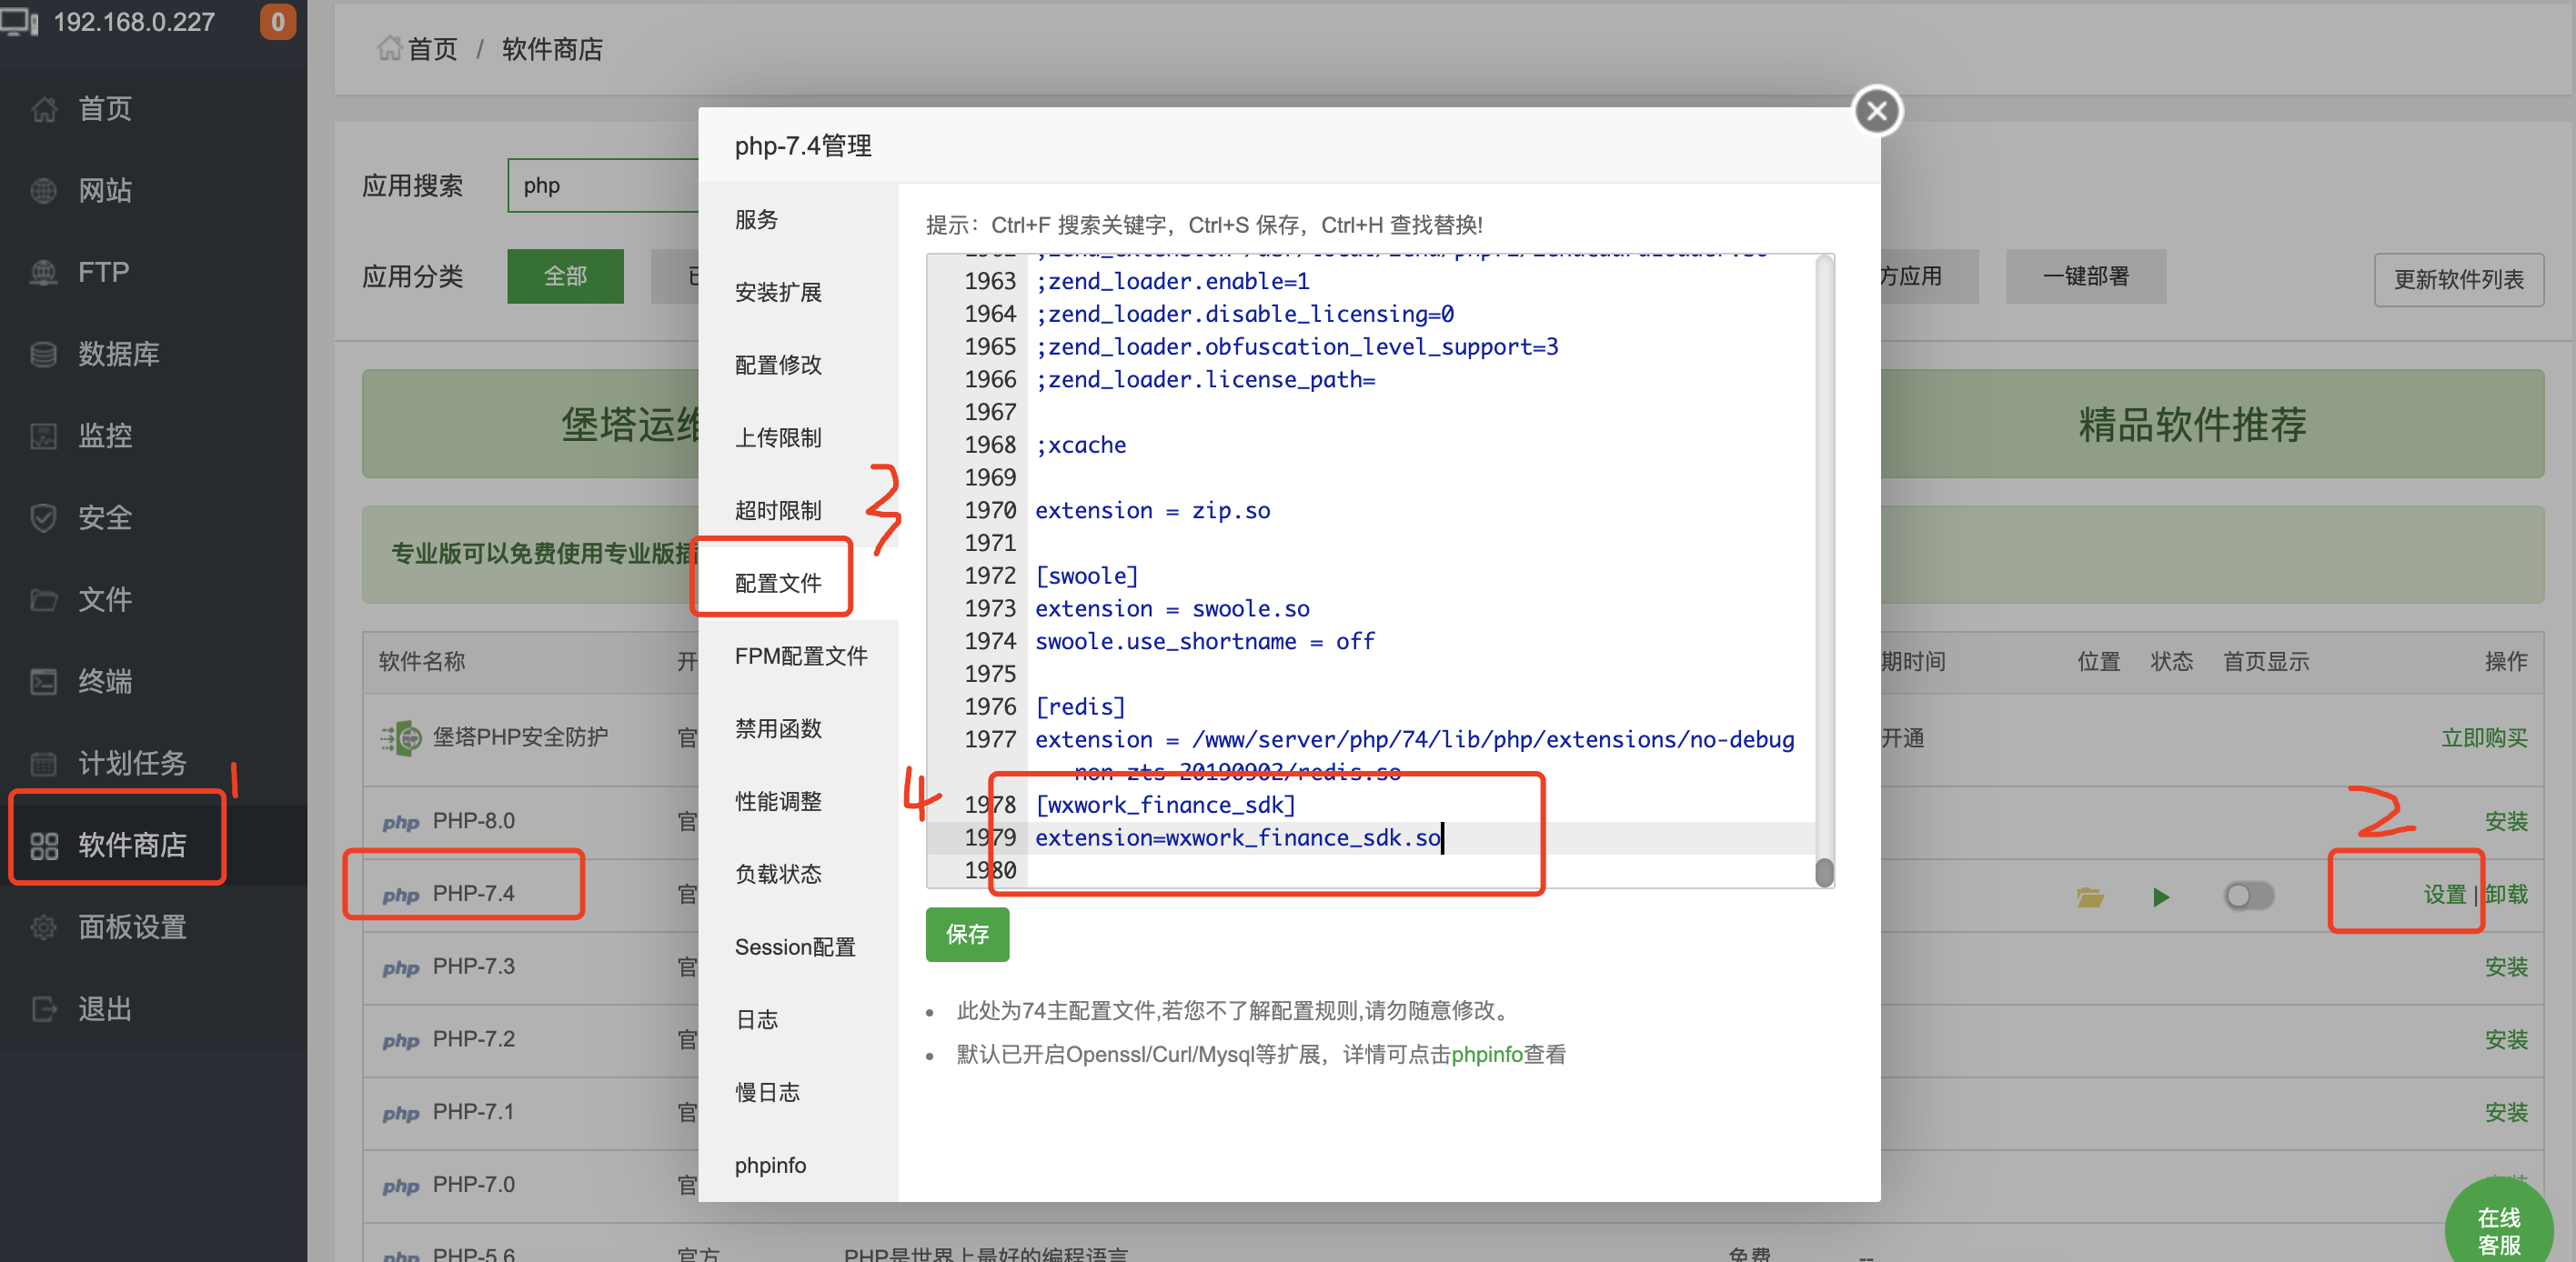Open the Terminal sidebar item
Viewport: 2576px width, 1262px height.
click(x=104, y=681)
